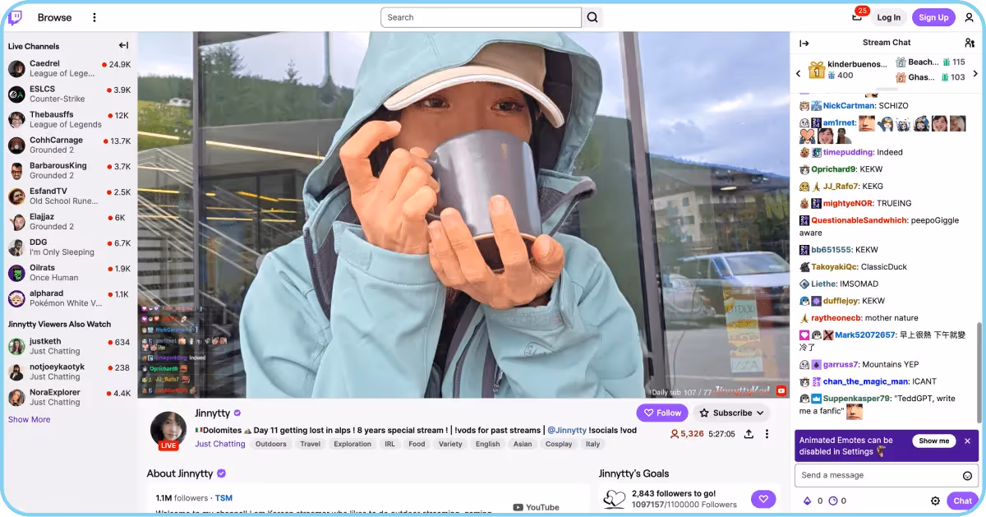Click the Twitch logo icon
This screenshot has width=986, height=517.
click(16, 16)
